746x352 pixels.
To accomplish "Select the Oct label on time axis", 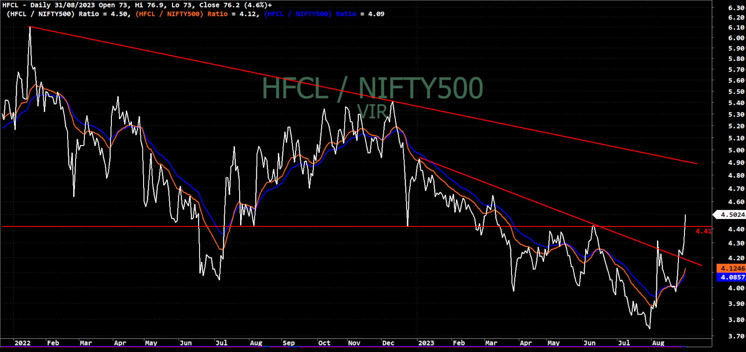I will pyautogui.click(x=324, y=343).
